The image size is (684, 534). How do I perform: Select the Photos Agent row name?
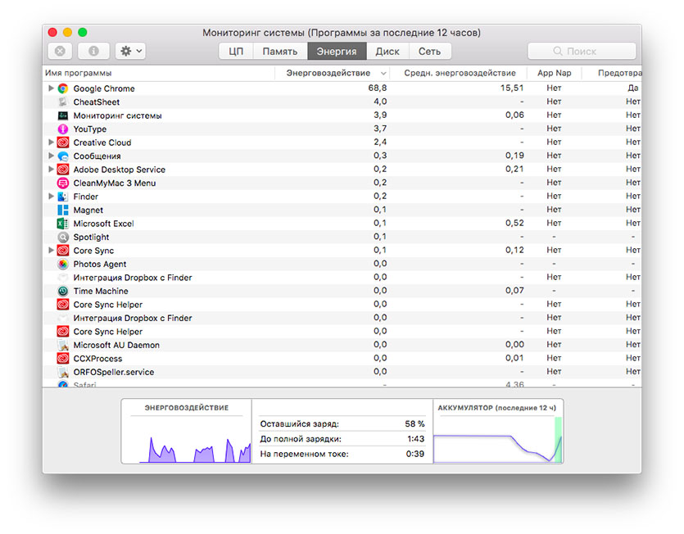click(x=99, y=265)
